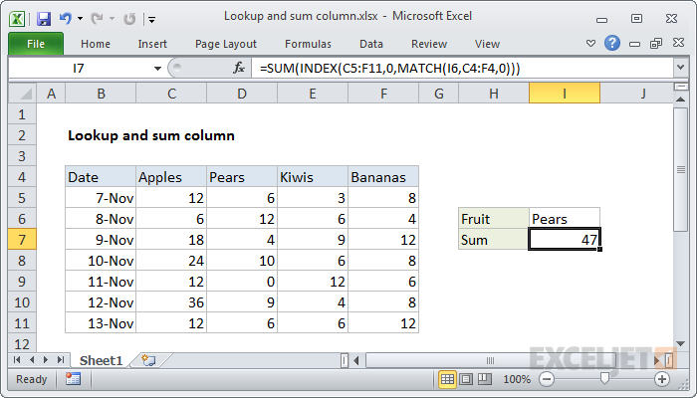Click the vertical split box above scrollbar

coord(680,87)
